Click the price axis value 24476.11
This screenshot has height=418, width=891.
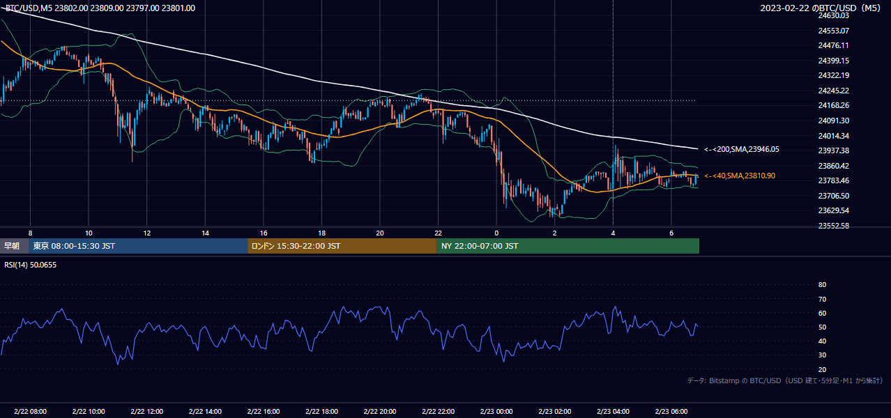833,45
